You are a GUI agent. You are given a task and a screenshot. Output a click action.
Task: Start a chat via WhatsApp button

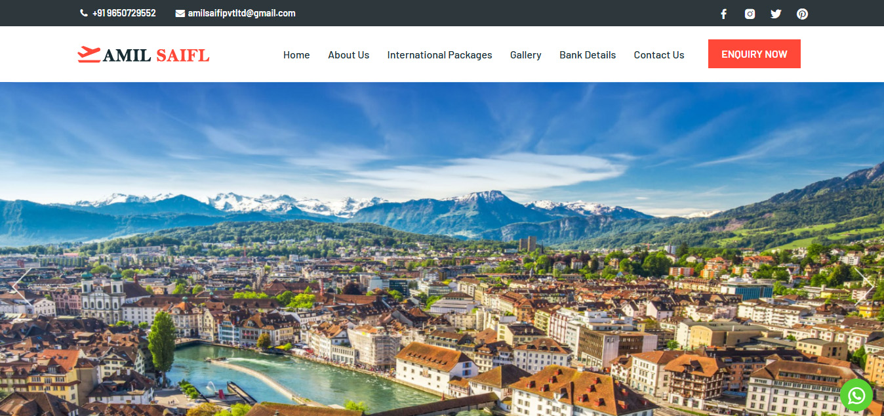(x=856, y=395)
